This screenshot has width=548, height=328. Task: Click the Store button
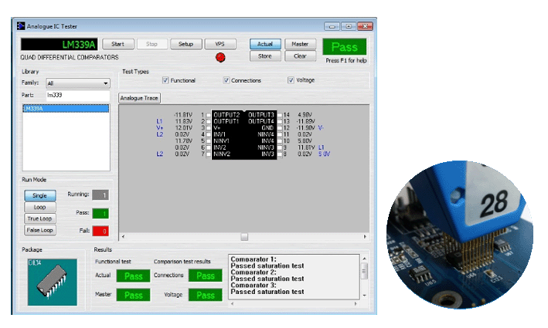(x=265, y=56)
